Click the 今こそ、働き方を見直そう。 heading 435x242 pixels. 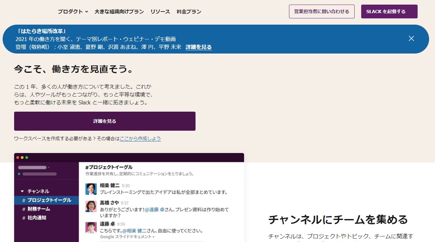tap(74, 69)
